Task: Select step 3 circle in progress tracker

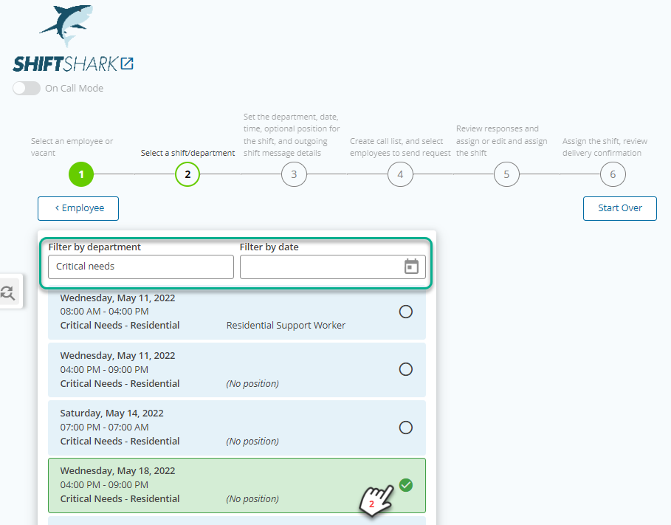Action: click(x=294, y=174)
